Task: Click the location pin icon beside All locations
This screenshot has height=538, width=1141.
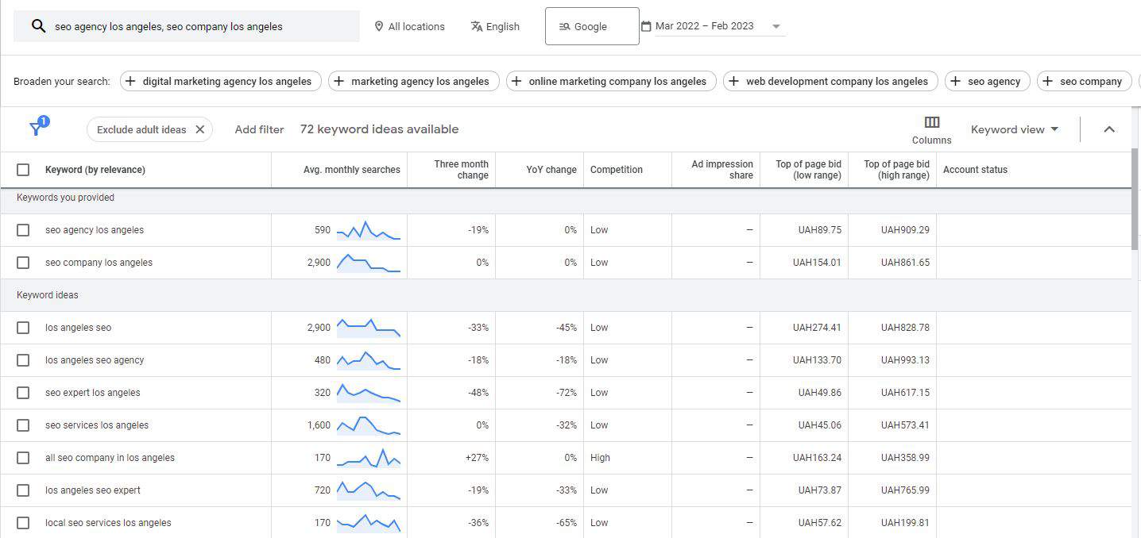Action: click(379, 25)
